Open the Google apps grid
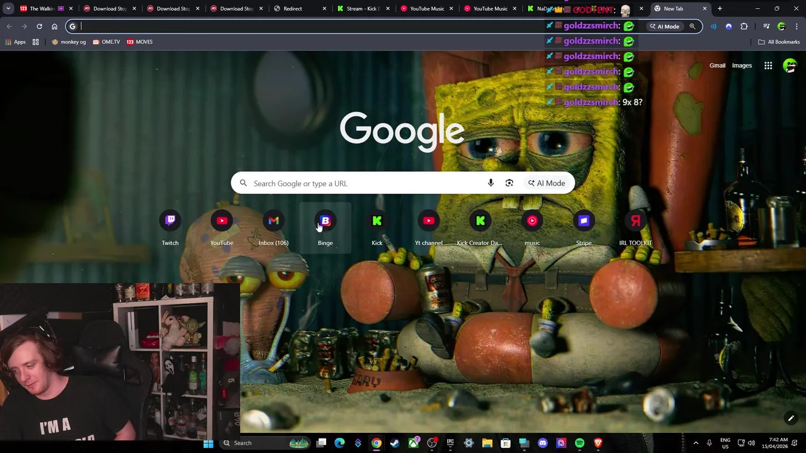 pyautogui.click(x=768, y=65)
